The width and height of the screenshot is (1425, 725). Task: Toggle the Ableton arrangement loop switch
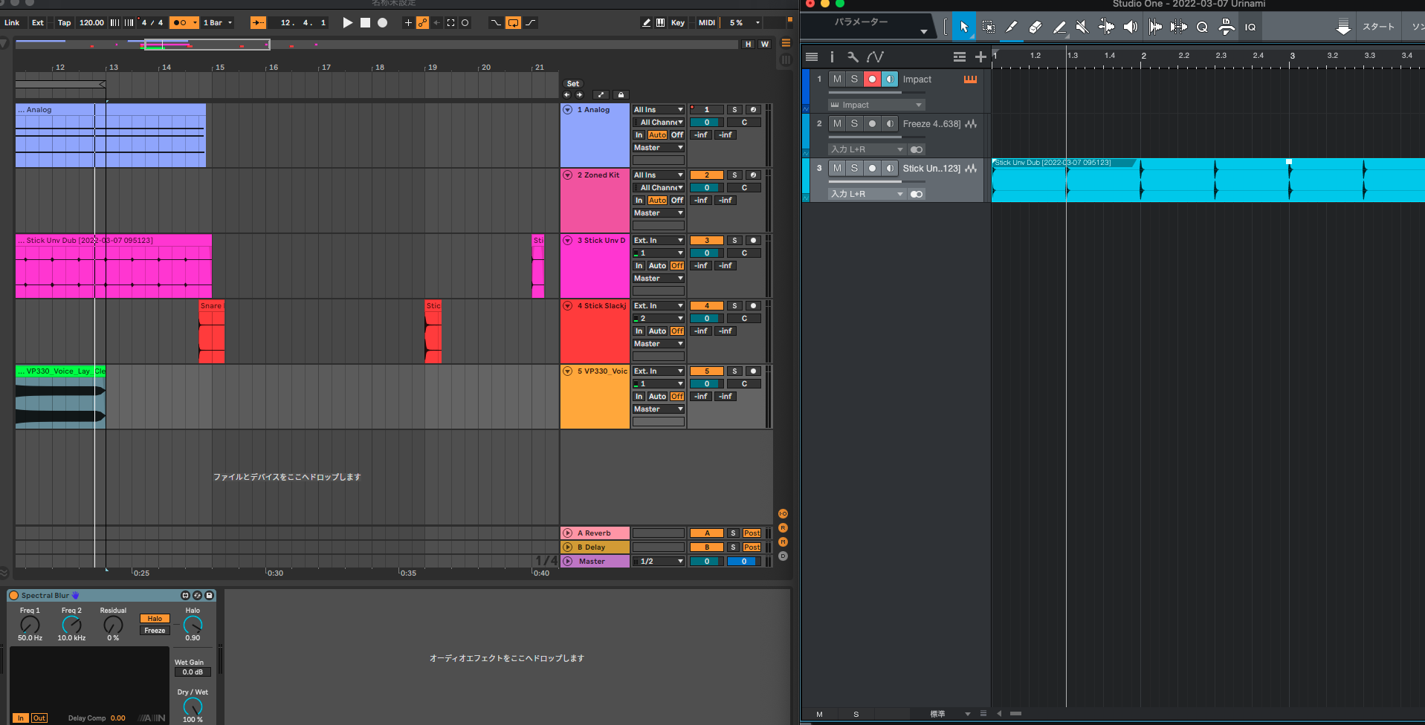click(x=513, y=23)
